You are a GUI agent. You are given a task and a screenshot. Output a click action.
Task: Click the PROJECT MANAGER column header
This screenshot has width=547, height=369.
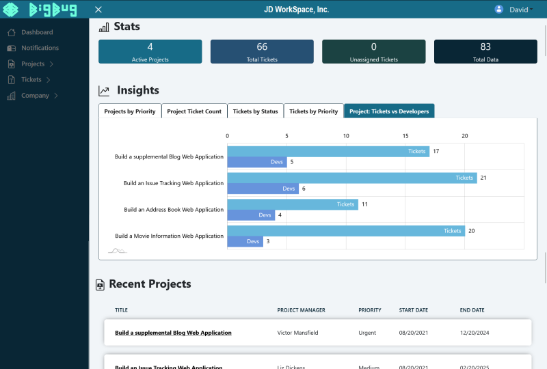[x=301, y=310]
